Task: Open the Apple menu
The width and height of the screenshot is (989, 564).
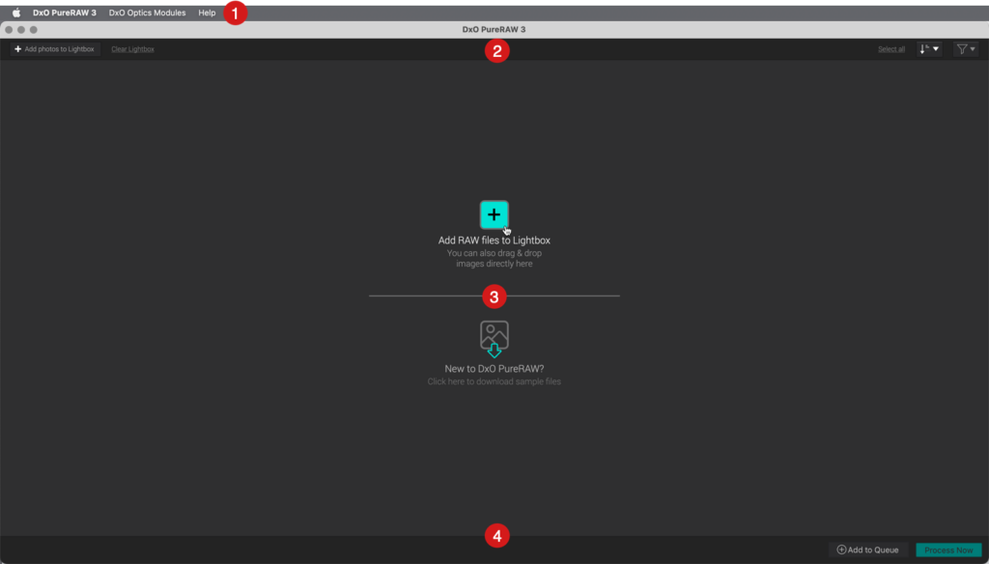Action: pyautogui.click(x=16, y=13)
